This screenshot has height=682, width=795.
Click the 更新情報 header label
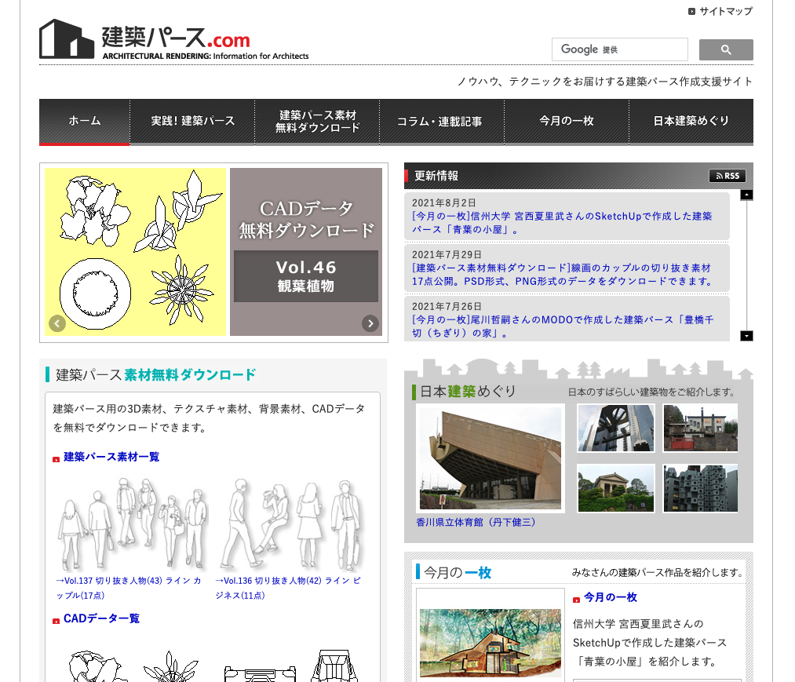[x=436, y=176]
